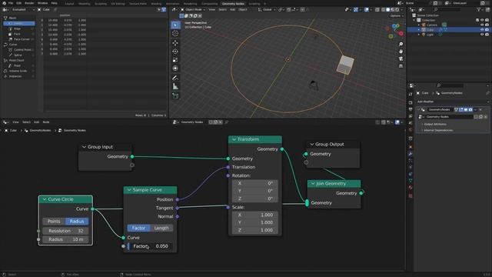This screenshot has width=492, height=277.
Task: Toggle visibility eye for Camera in outliner
Action: pos(482,25)
